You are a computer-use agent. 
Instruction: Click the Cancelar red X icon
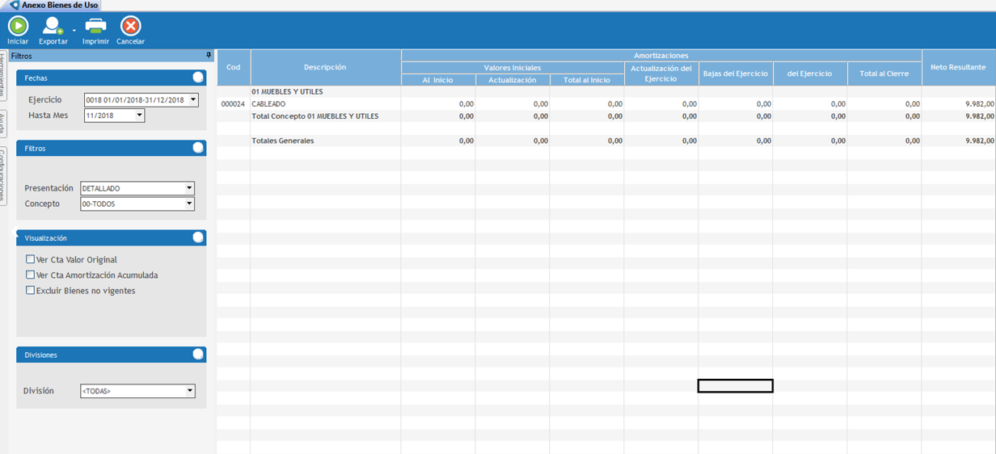(x=130, y=26)
